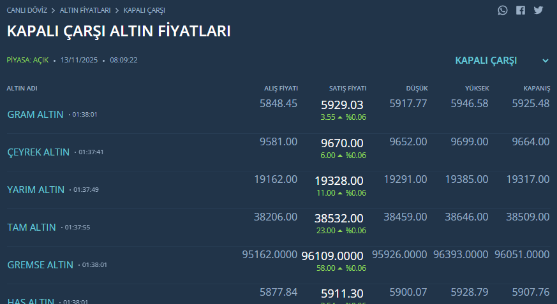Click the SATIŞ FİYATI column header
Viewport: 557px width, 304px height.
[x=348, y=88]
